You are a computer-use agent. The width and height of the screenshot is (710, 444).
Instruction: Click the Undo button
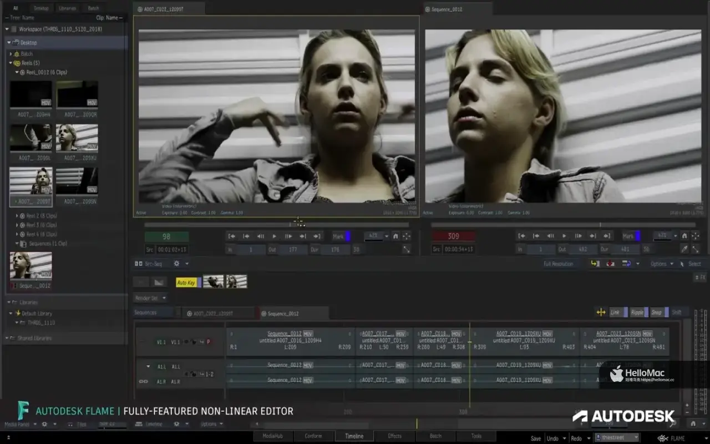coord(552,438)
